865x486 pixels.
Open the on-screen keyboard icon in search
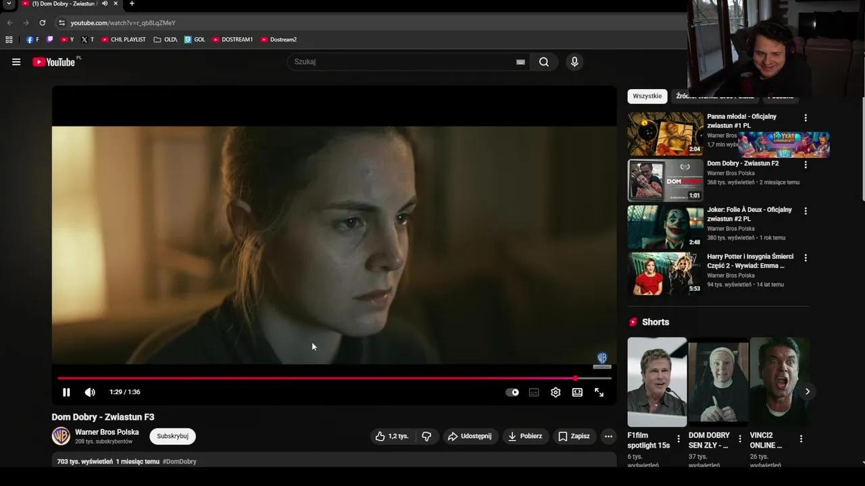520,62
